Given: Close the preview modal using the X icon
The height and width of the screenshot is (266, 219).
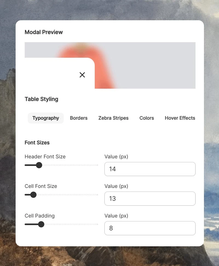Looking at the screenshot, I should click(82, 75).
